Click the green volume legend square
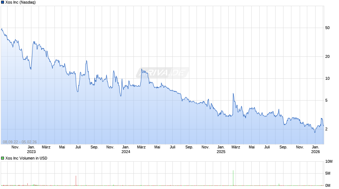 tap(3, 158)
